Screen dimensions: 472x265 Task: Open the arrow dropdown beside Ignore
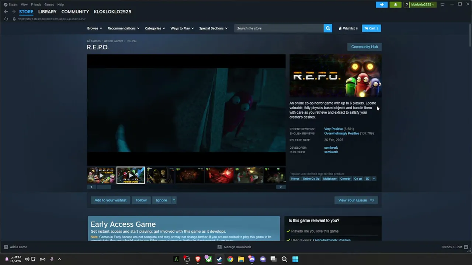(x=174, y=200)
